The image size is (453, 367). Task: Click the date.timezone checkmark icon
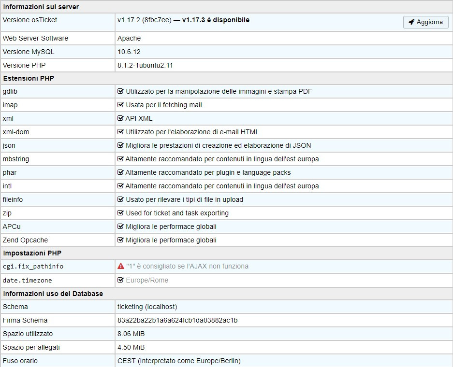tap(121, 280)
